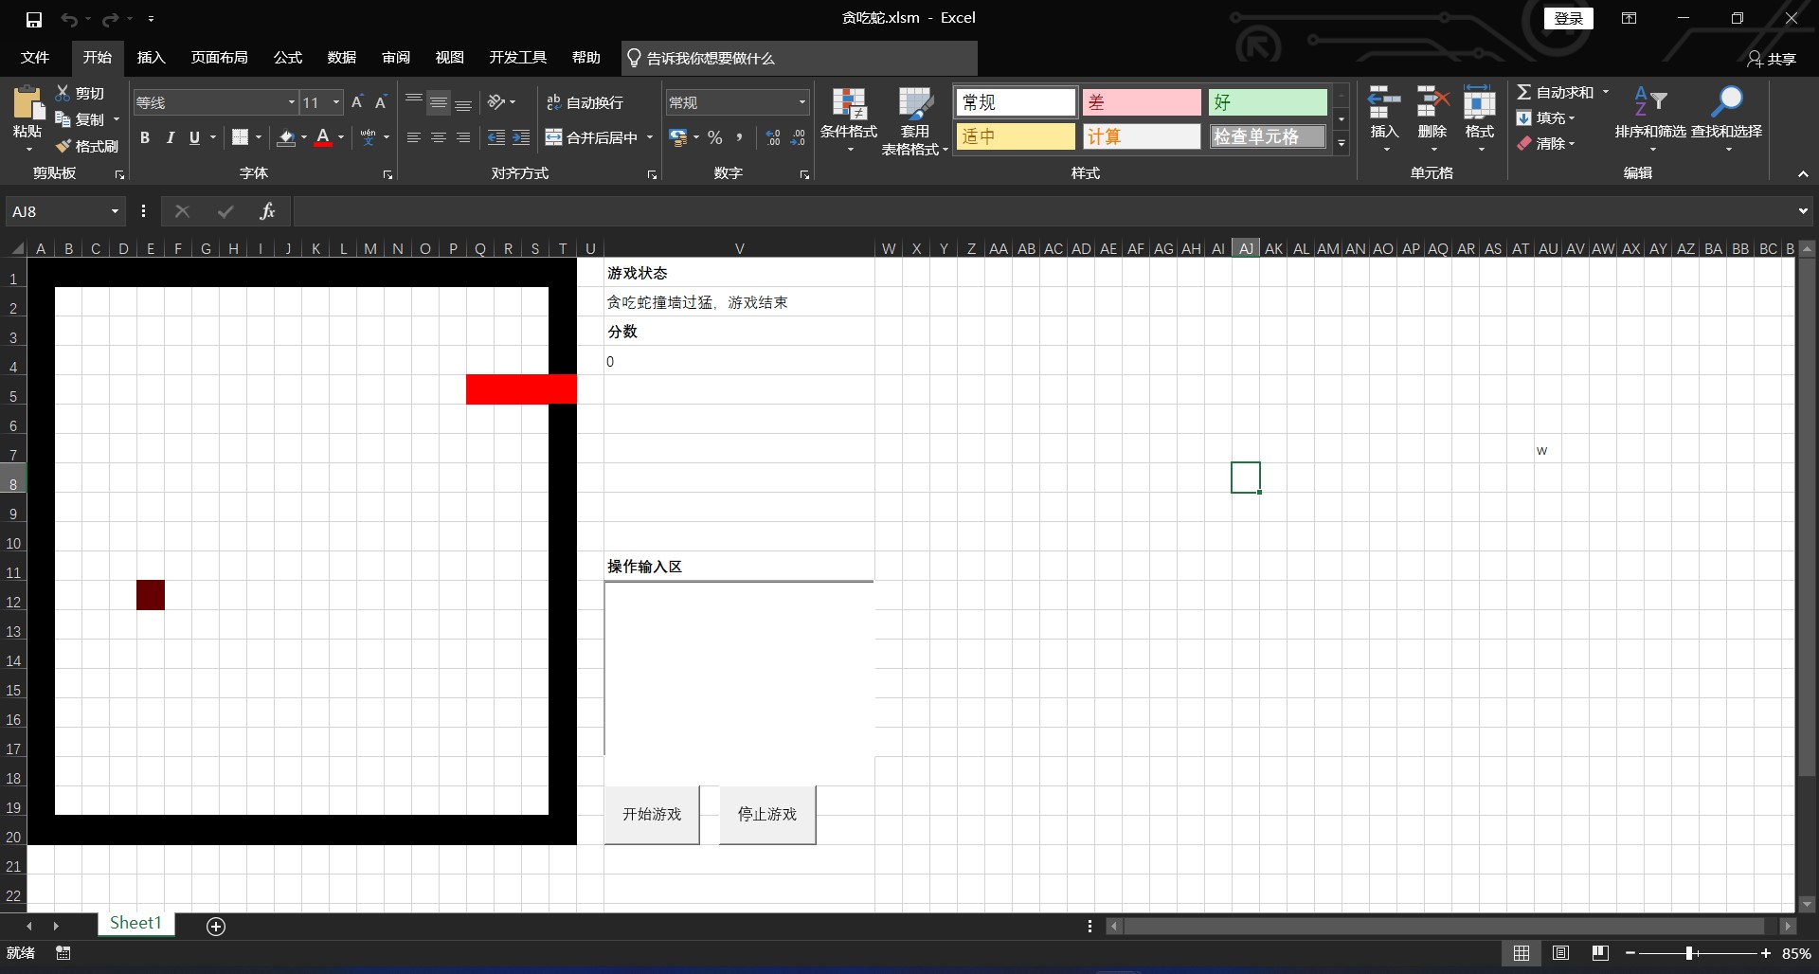Open the font size 11 dropdown
The height and width of the screenshot is (974, 1819).
coord(336,102)
